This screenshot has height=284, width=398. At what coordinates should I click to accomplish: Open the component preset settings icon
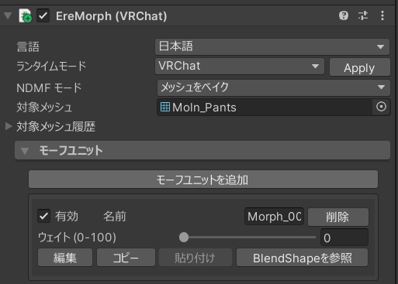(363, 15)
